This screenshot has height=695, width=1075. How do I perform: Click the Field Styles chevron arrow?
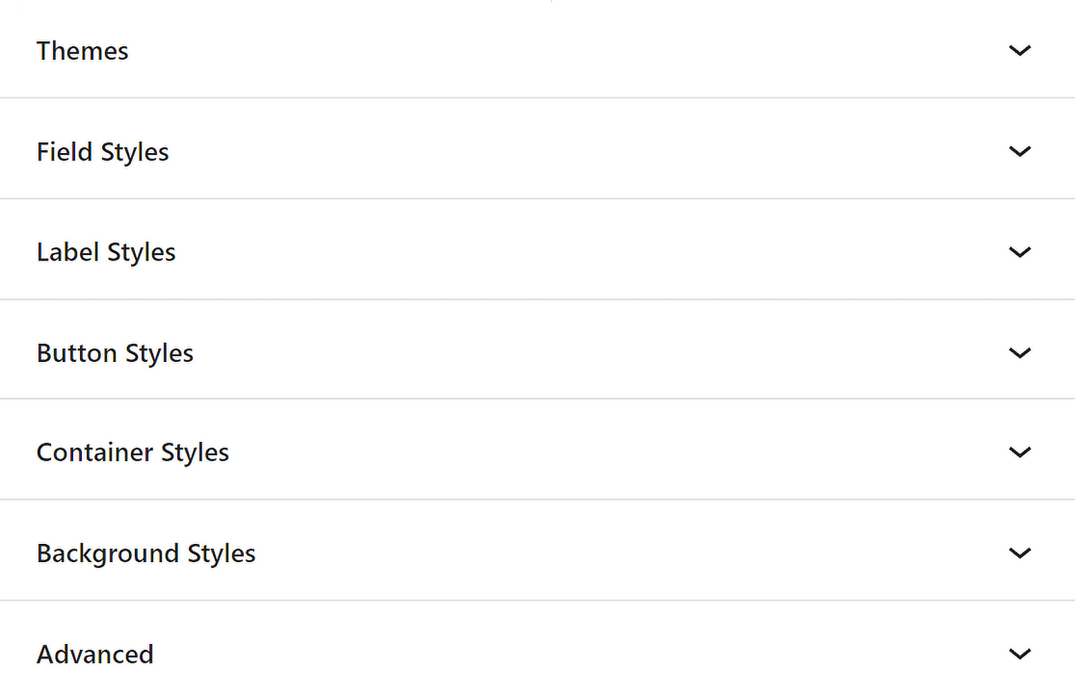pos(1020,151)
